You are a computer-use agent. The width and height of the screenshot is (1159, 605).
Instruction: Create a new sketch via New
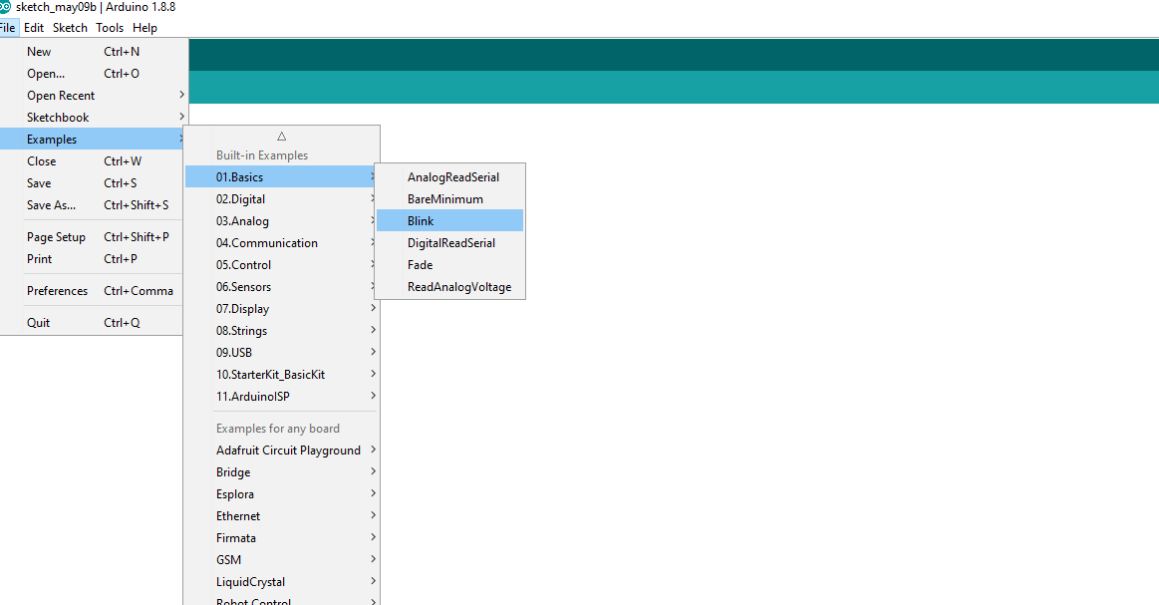coord(39,51)
